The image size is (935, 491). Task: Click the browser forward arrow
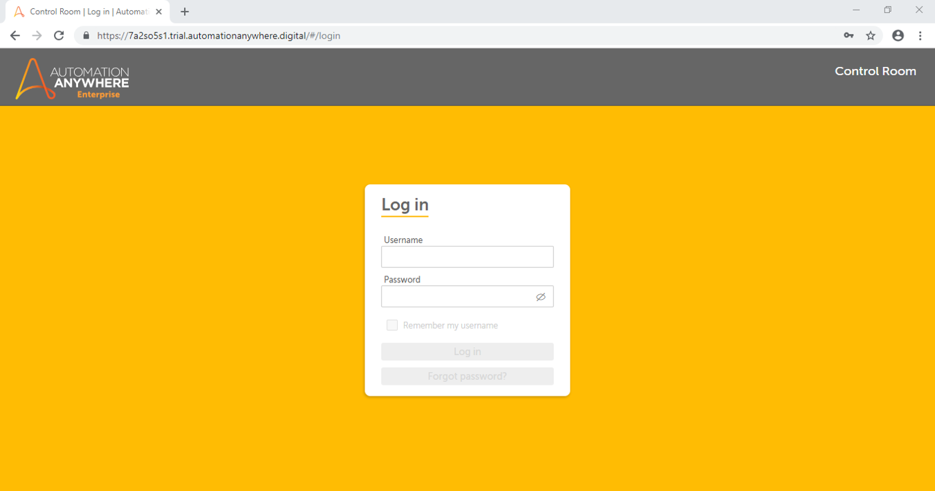[37, 36]
